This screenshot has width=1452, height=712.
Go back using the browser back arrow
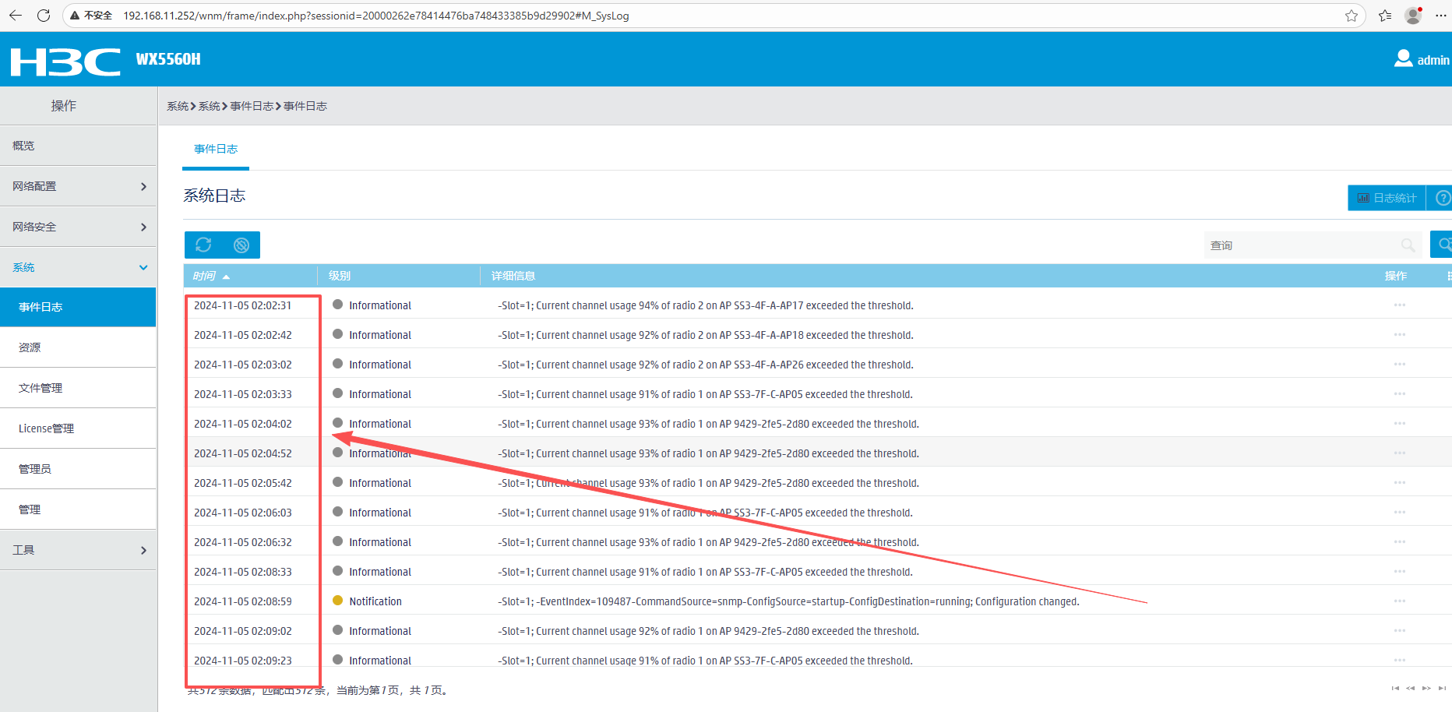coord(16,16)
